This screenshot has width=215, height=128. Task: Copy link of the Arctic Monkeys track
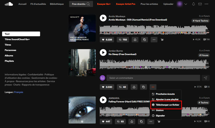(x=145, y=40)
